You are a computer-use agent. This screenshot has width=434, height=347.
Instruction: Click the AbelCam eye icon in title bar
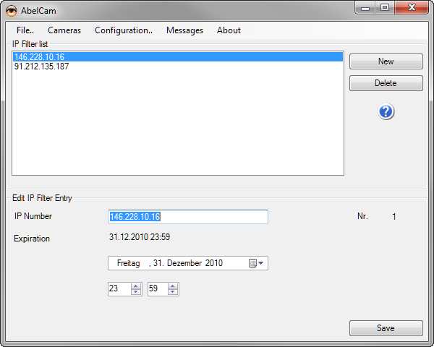coord(11,9)
